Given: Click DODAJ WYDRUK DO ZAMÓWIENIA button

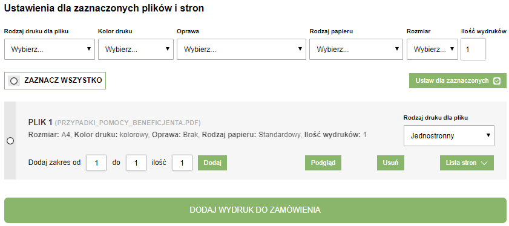Looking at the screenshot, I should pyautogui.click(x=255, y=210).
